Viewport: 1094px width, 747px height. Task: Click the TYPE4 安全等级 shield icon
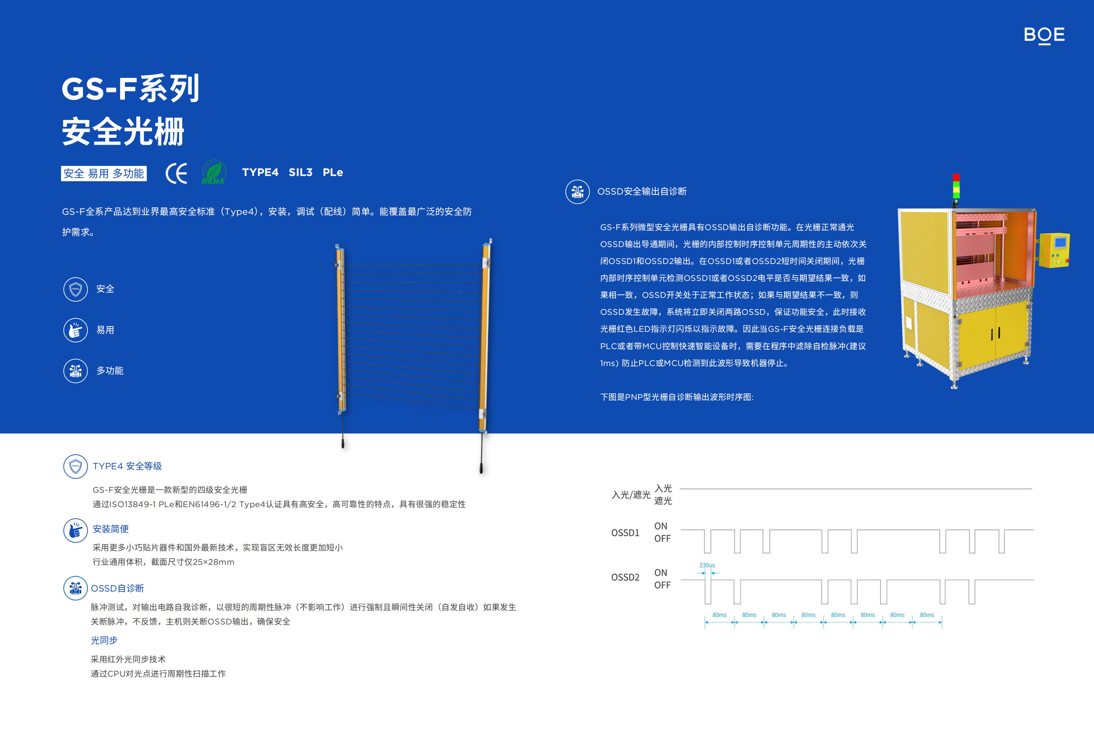75,466
